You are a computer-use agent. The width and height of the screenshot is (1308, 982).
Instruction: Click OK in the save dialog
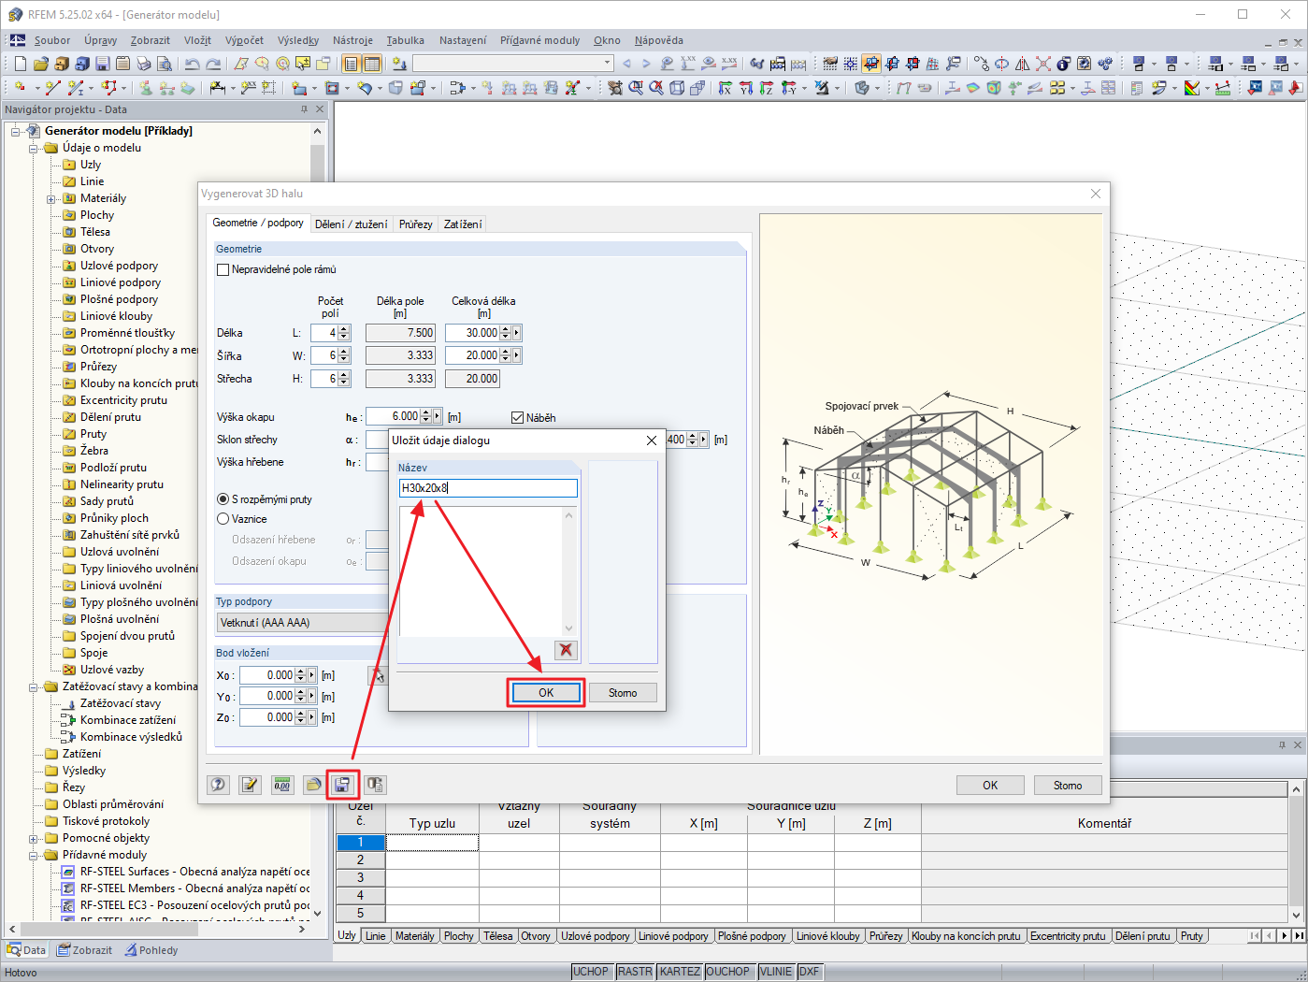(546, 693)
